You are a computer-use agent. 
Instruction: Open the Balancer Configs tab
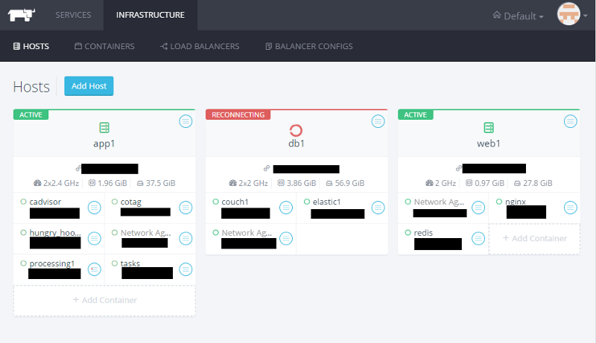coord(308,46)
